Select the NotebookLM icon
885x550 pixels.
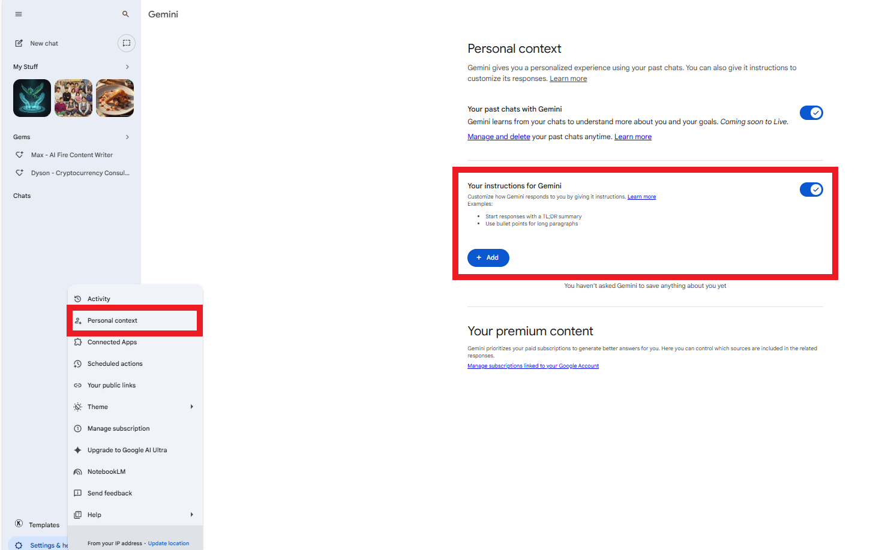tap(78, 471)
